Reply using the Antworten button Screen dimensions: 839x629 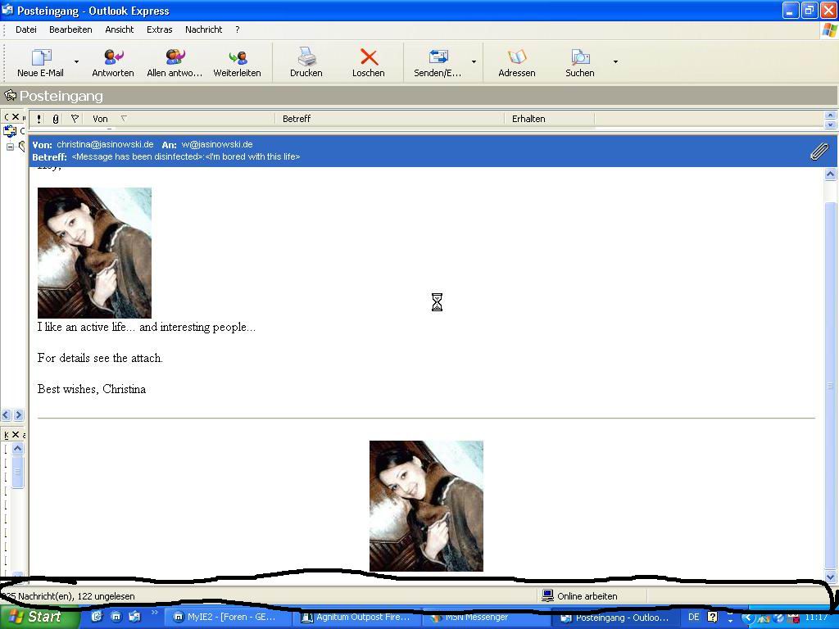pyautogui.click(x=113, y=63)
